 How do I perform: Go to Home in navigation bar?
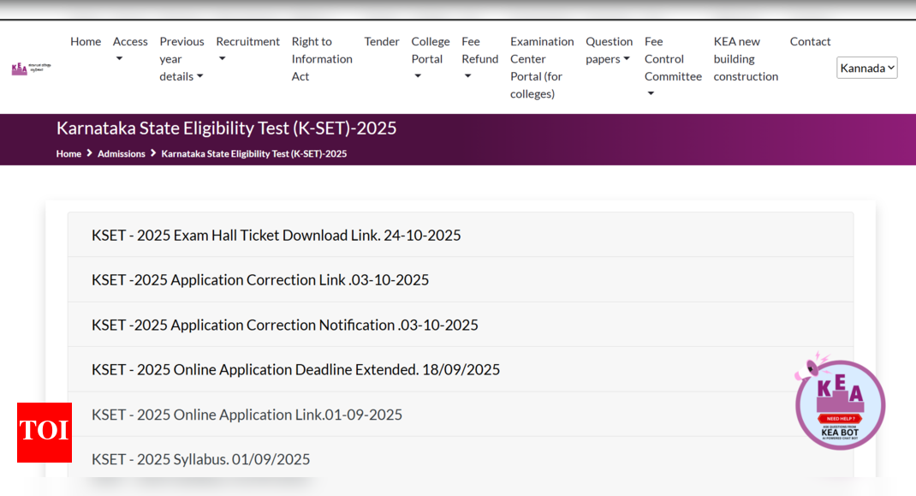click(x=86, y=41)
